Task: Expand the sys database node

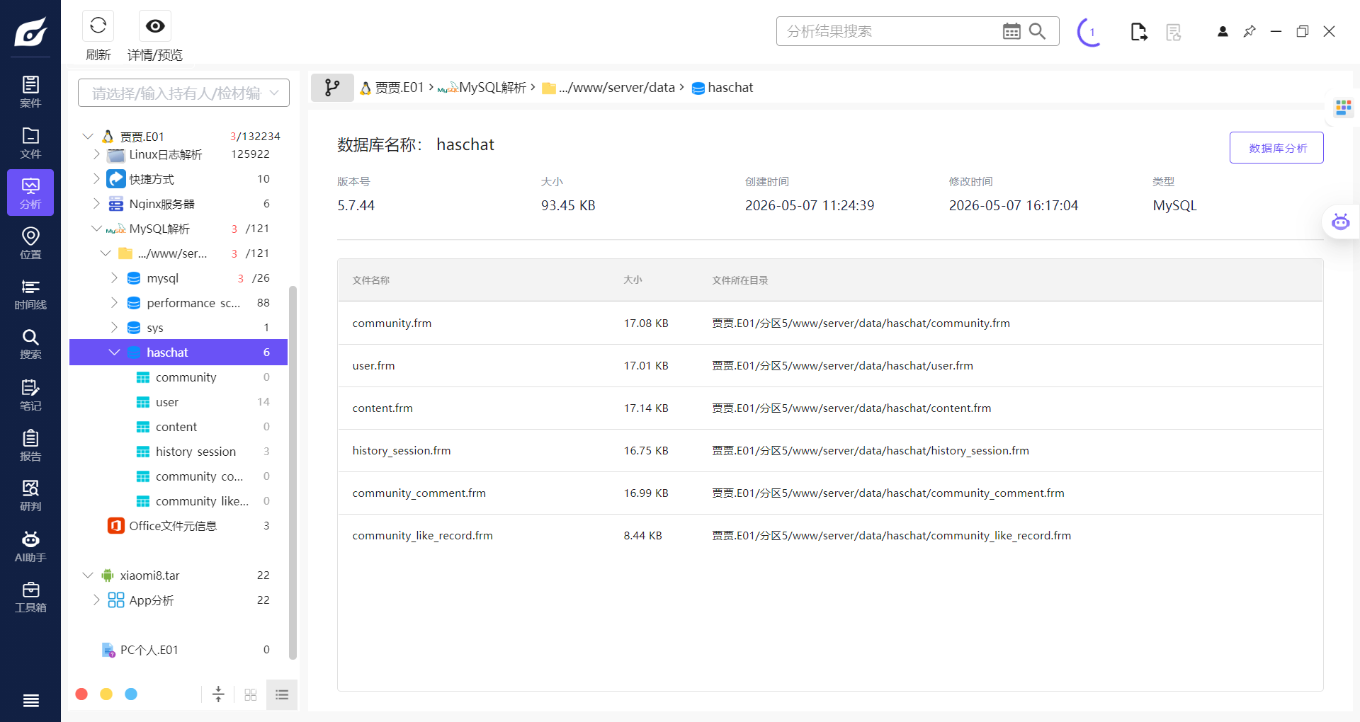Action: [x=114, y=327]
